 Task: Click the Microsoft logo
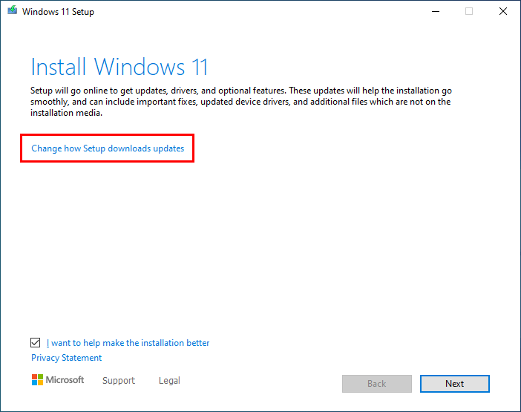pos(58,380)
